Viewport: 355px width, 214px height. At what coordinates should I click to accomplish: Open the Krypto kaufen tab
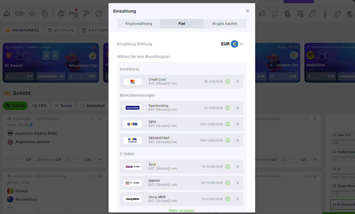pyautogui.click(x=225, y=24)
